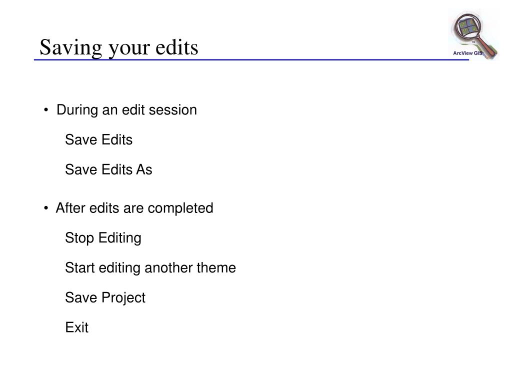Viewport: 512px width, 384px height.
Task: Click the bullet before During an edit session
Action: [46, 110]
